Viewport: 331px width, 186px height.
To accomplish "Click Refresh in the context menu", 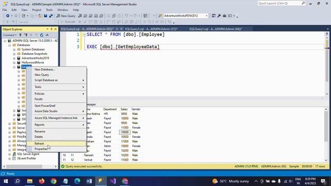I will (x=56, y=144).
